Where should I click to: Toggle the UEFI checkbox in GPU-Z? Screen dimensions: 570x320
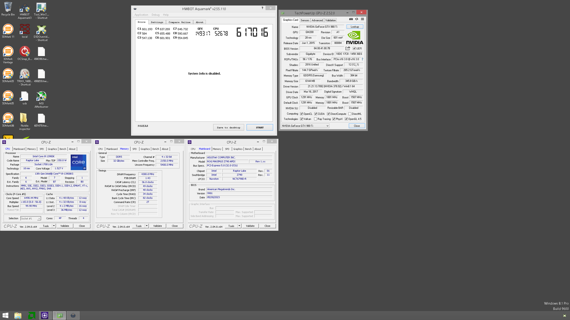click(354, 49)
